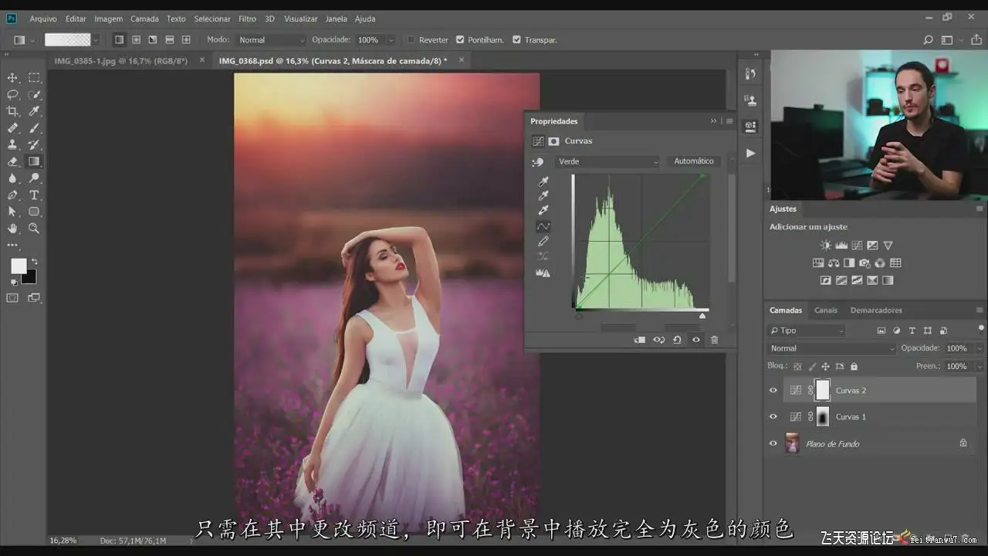Open the Verde channel dropdown
The width and height of the screenshot is (988, 556).
607,161
